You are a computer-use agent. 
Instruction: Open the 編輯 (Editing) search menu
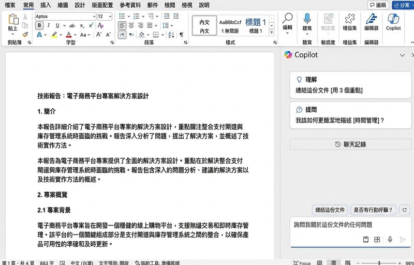pos(287,23)
